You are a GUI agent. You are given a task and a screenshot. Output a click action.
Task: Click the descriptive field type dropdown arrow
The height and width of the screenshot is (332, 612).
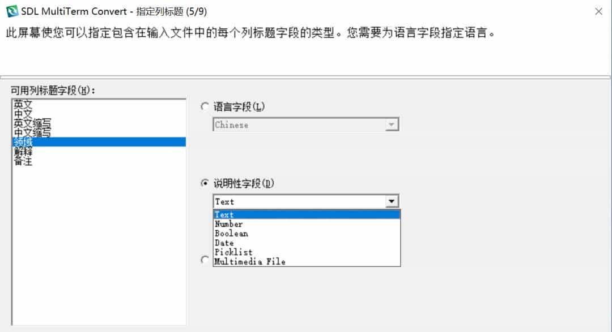(x=392, y=201)
